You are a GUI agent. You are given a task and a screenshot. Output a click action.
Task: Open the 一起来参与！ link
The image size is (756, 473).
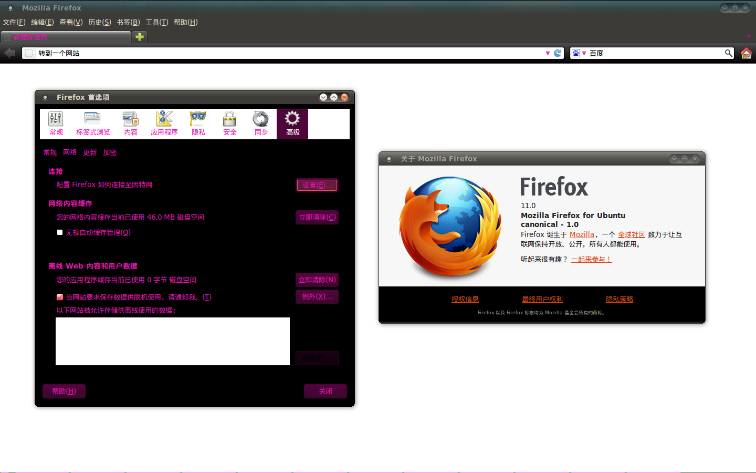591,259
